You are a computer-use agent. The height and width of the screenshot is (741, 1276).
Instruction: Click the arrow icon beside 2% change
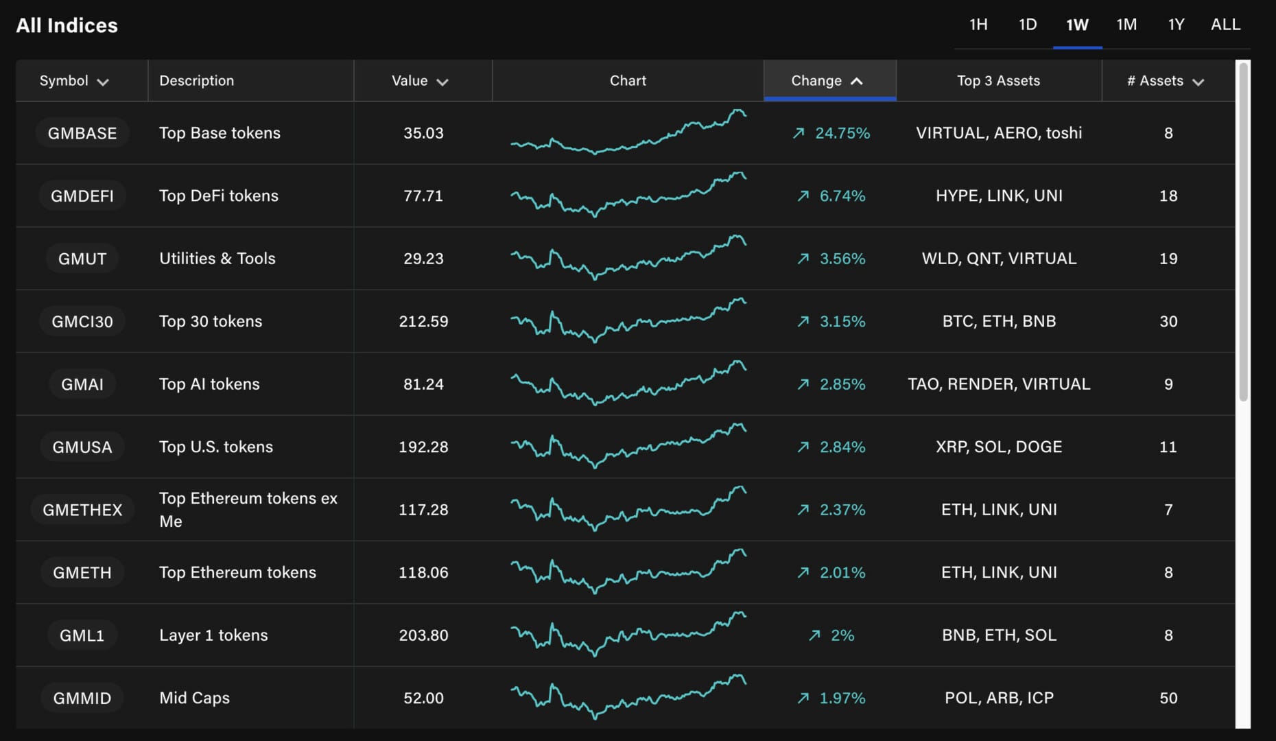point(814,635)
